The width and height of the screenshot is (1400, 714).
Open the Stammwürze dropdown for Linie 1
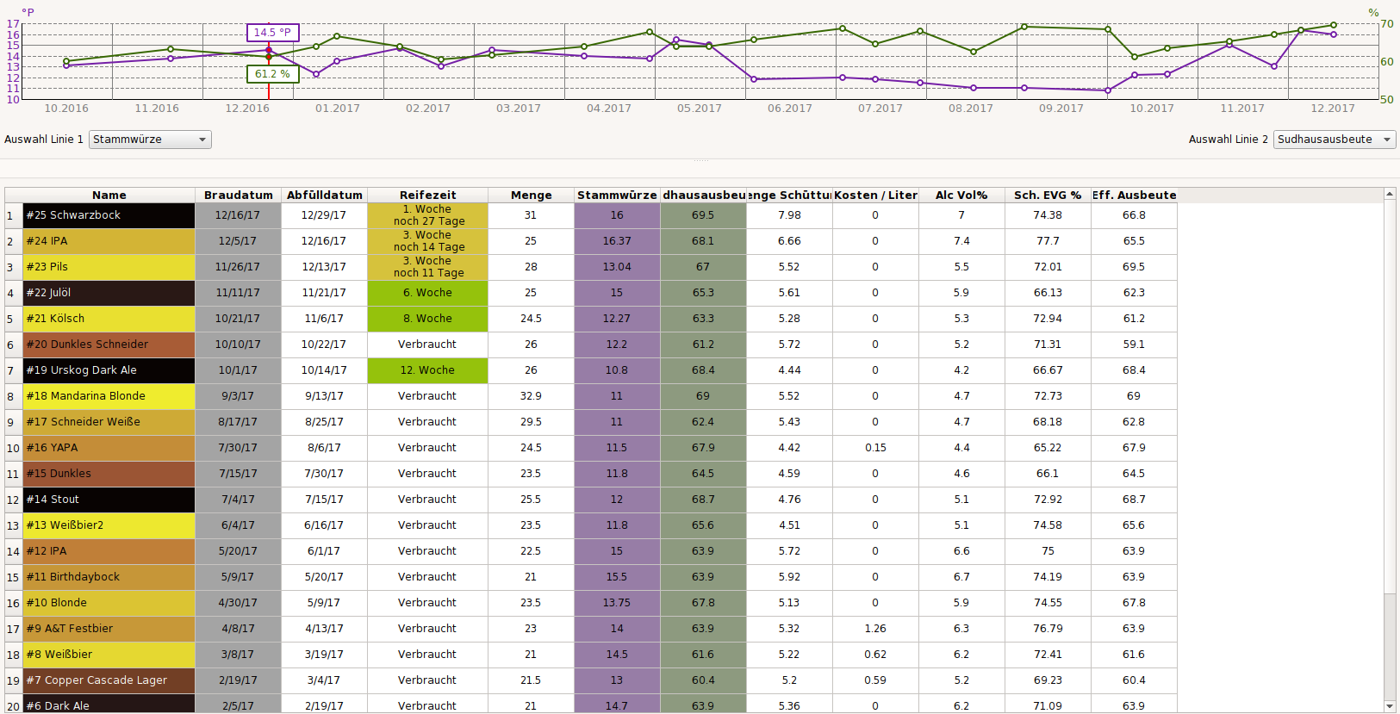[151, 140]
